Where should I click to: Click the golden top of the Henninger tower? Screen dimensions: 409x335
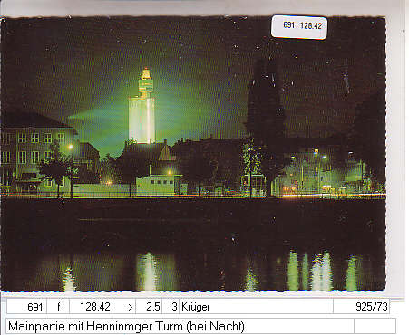(x=146, y=73)
